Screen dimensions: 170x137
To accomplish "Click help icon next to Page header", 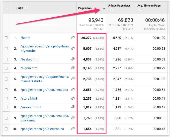I will click(26, 8).
